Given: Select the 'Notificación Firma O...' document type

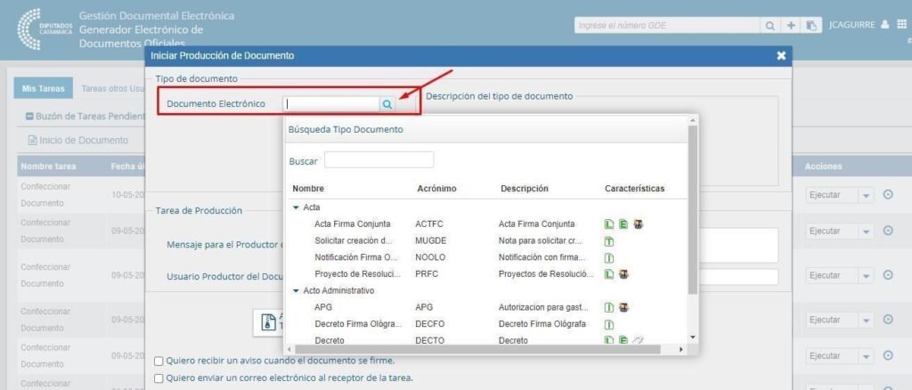Looking at the screenshot, I should pyautogui.click(x=356, y=257).
